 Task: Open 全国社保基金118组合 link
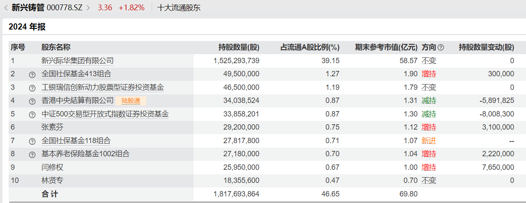[76, 141]
